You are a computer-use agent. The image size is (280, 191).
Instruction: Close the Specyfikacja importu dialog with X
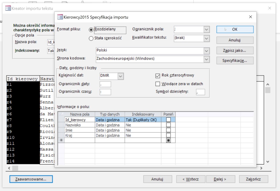[250, 17]
